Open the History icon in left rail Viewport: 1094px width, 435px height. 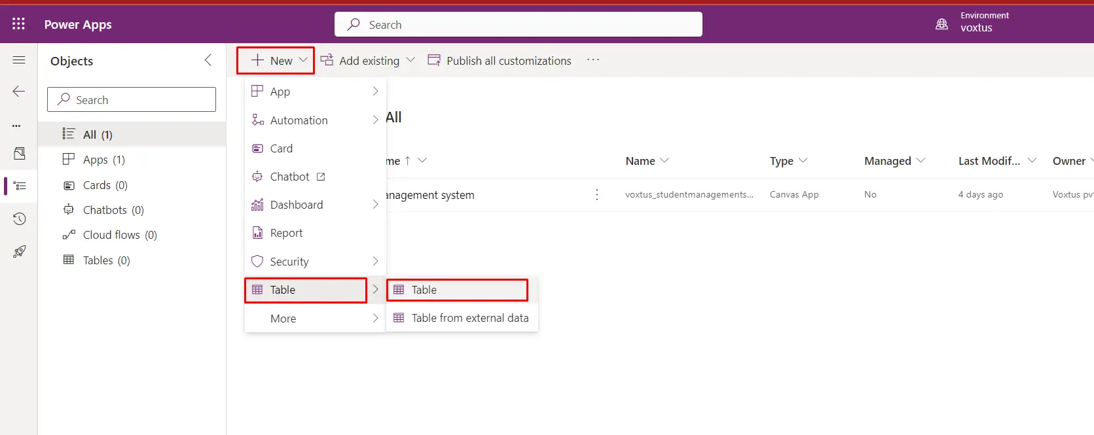(19, 218)
